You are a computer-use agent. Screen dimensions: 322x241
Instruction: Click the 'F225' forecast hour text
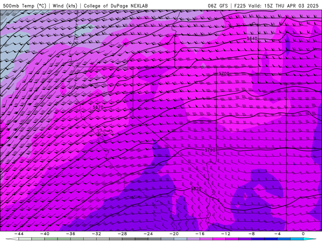[240, 6]
